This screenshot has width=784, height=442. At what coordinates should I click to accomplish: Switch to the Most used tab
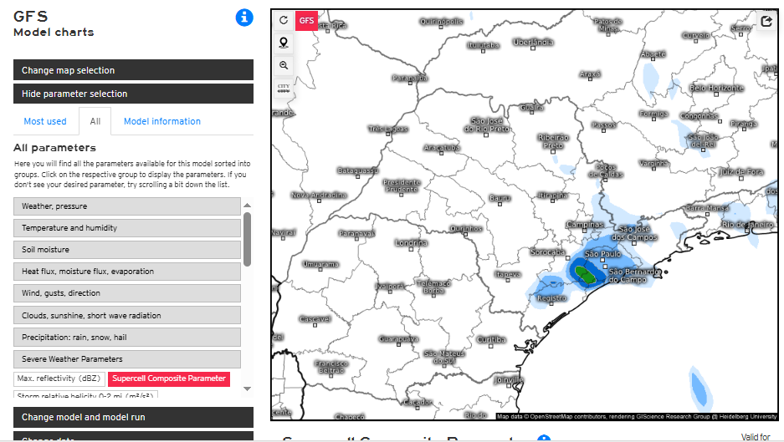(45, 121)
